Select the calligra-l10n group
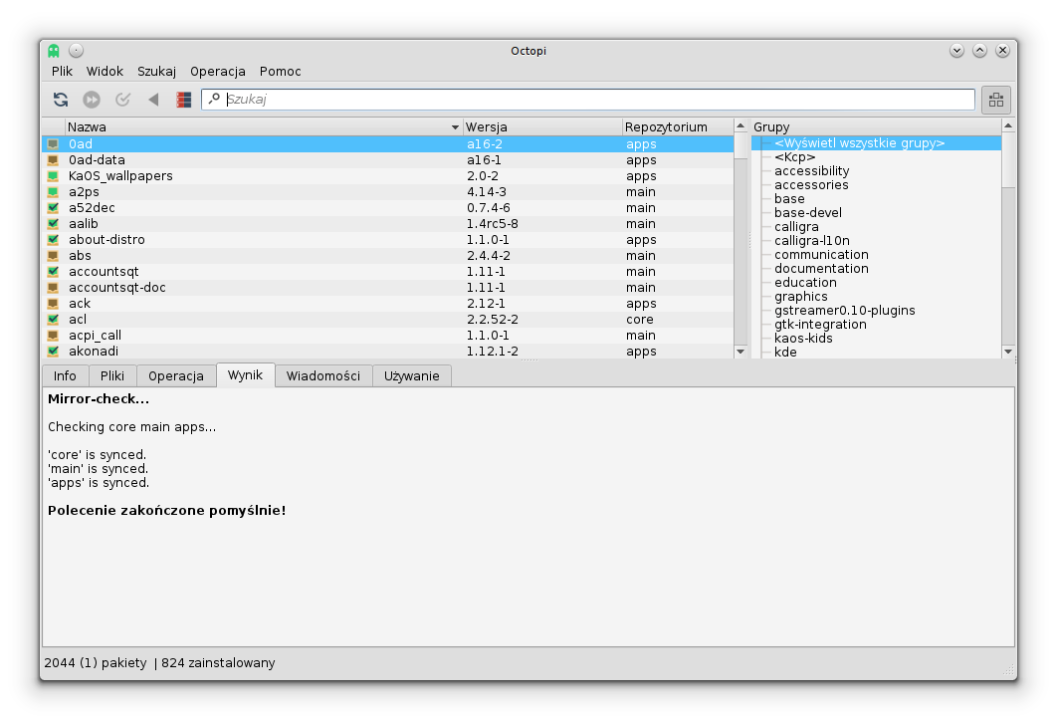The width and height of the screenshot is (1057, 720). click(811, 241)
